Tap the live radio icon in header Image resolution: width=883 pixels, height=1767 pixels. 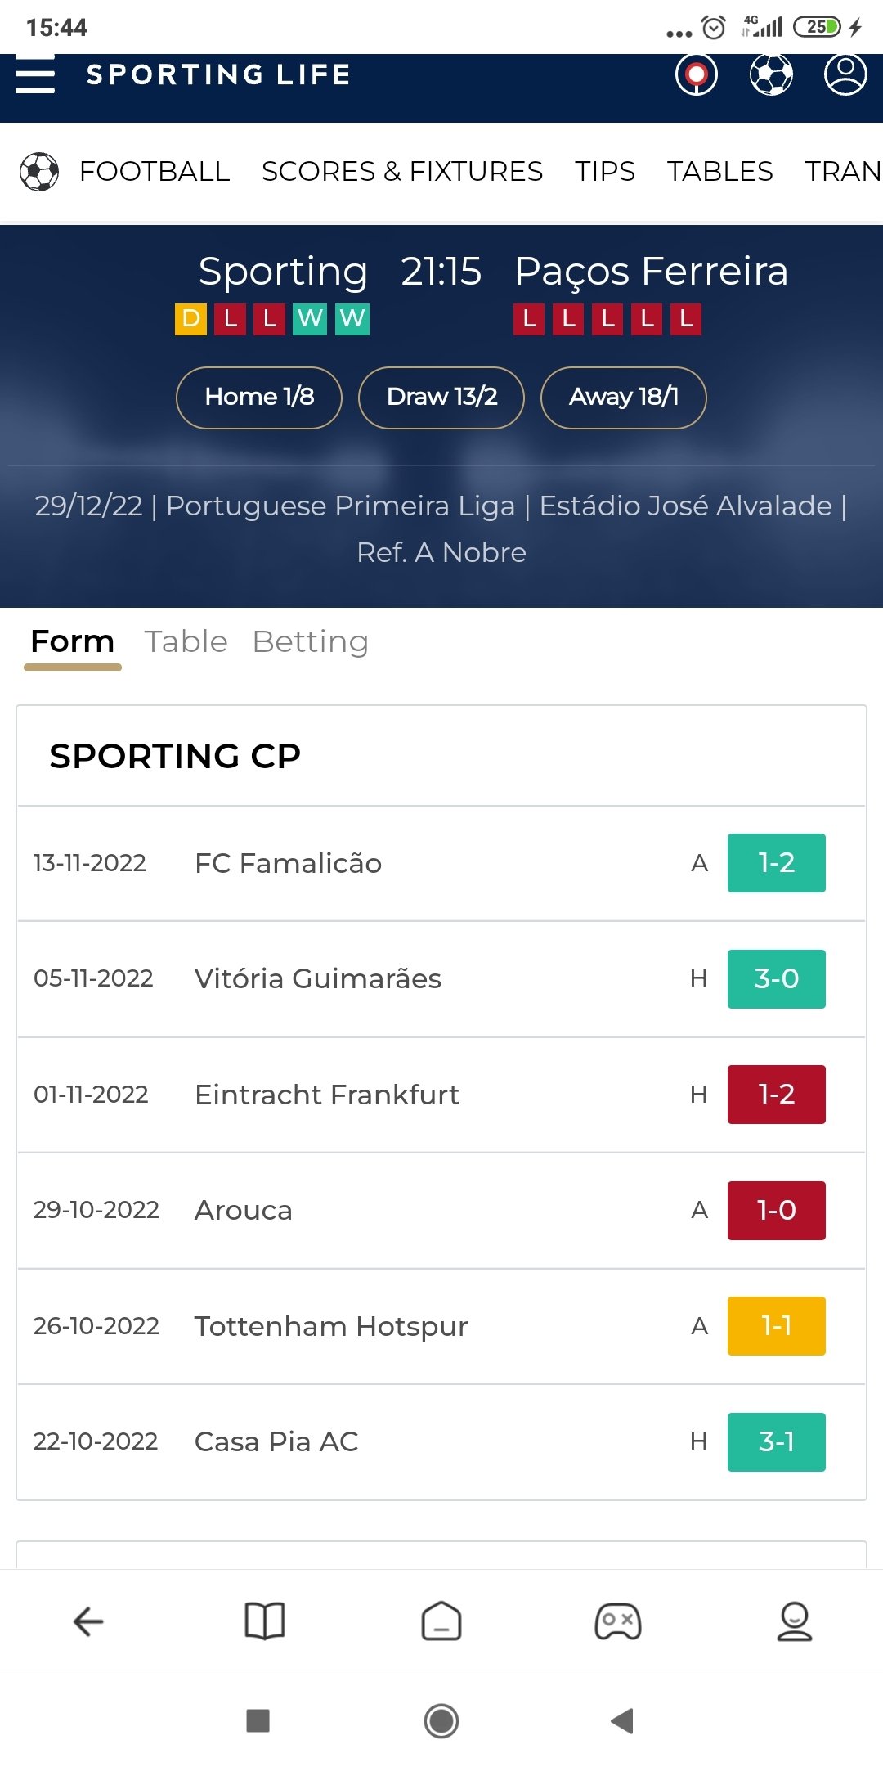[x=696, y=75]
